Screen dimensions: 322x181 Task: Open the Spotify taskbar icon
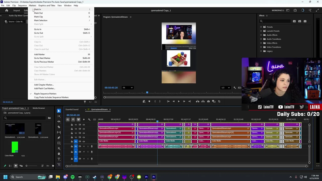[x=72, y=177]
